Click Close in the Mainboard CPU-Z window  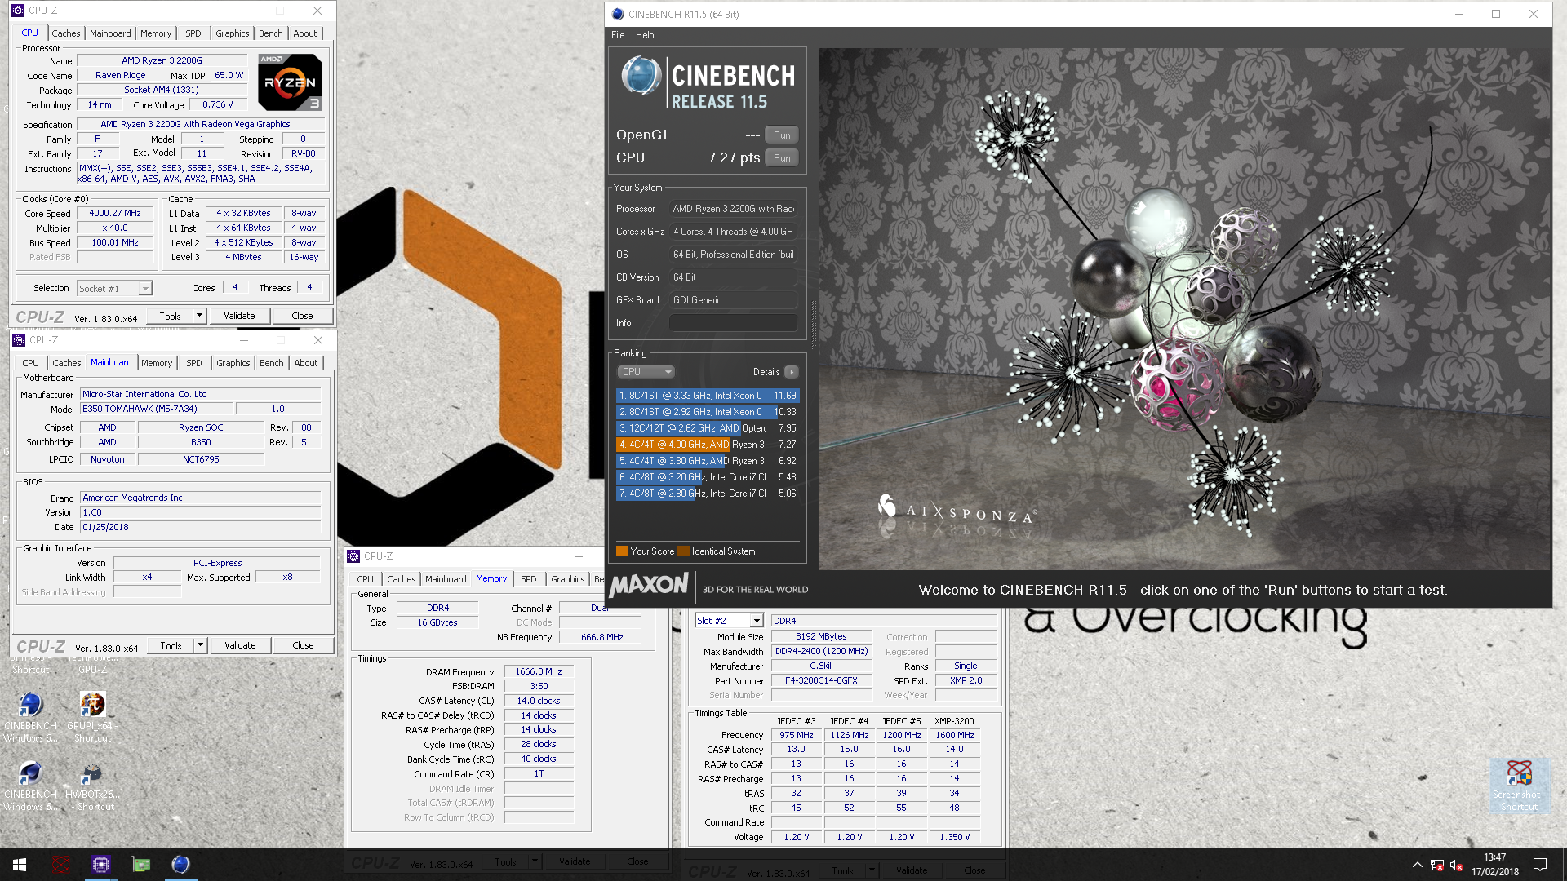click(x=303, y=645)
